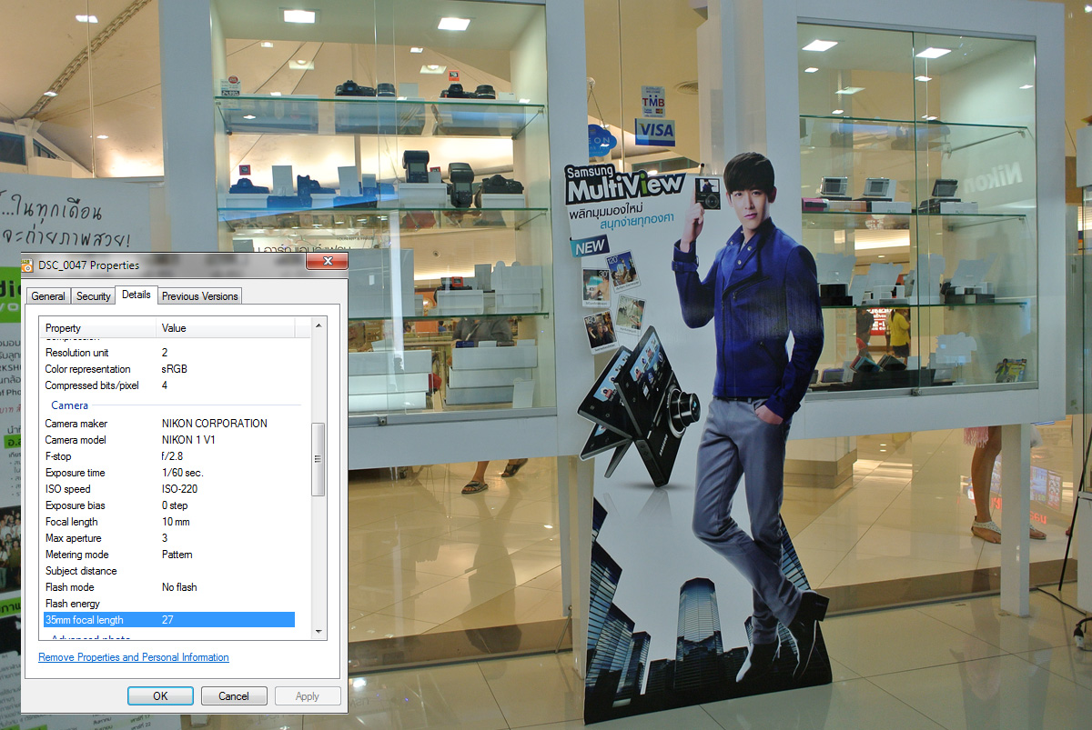Switch to the General tab
Screen dimensions: 1092x730
coord(48,296)
